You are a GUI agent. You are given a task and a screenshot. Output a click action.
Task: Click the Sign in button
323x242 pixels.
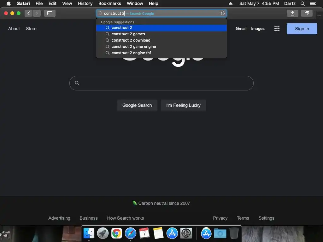tap(302, 29)
